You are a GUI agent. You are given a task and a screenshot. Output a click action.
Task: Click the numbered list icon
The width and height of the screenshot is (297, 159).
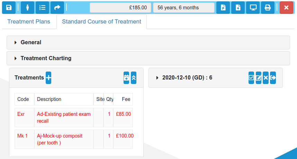click(x=42, y=8)
